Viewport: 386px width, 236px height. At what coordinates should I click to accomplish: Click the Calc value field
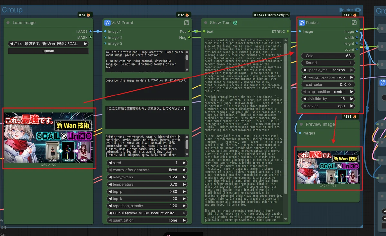[x=328, y=56]
